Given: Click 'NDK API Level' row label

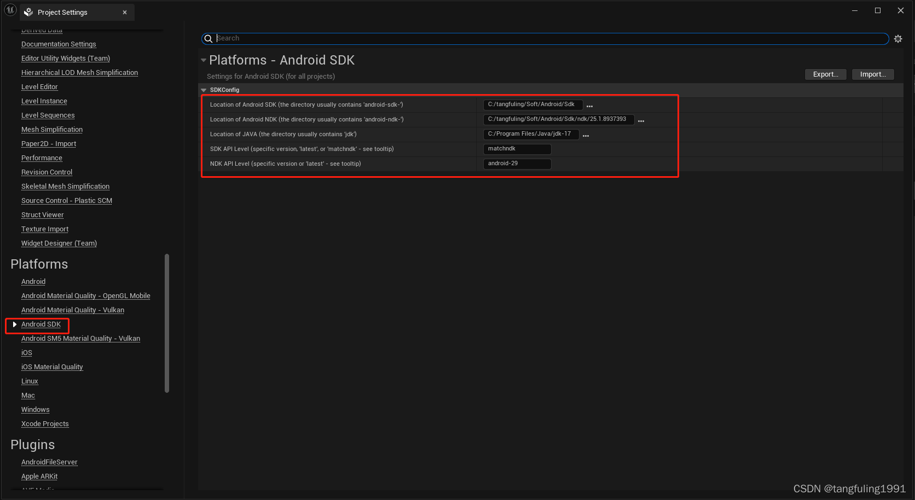Looking at the screenshot, I should pyautogui.click(x=286, y=164).
